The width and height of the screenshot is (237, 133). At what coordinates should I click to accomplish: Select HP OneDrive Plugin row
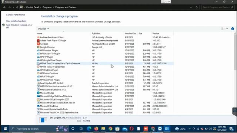click(105, 70)
